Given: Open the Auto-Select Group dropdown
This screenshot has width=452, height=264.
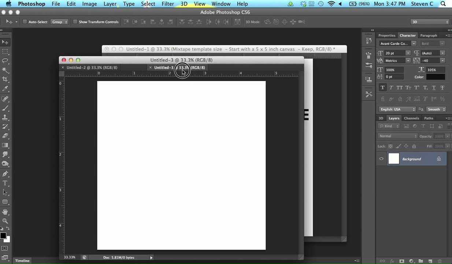Looking at the screenshot, I should click(x=59, y=22).
